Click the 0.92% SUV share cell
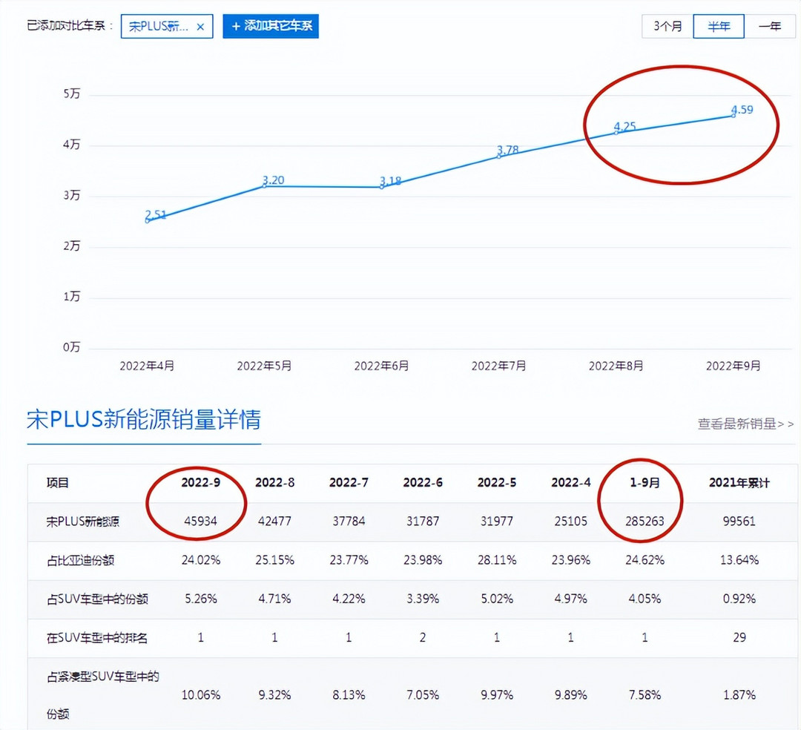Image resolution: width=801 pixels, height=730 pixels. coord(739,599)
